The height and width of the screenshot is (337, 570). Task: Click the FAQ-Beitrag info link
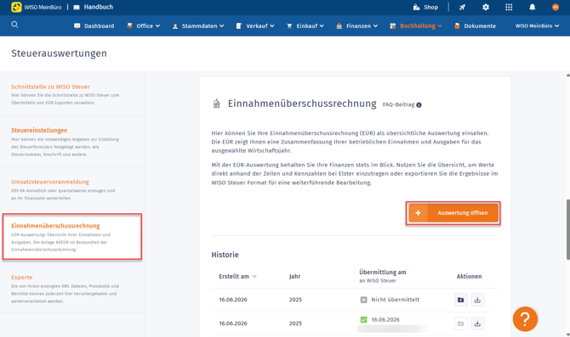402,104
